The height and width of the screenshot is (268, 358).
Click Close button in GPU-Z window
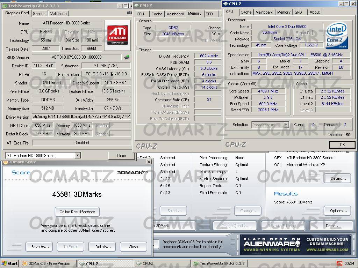pyautogui.click(x=121, y=155)
